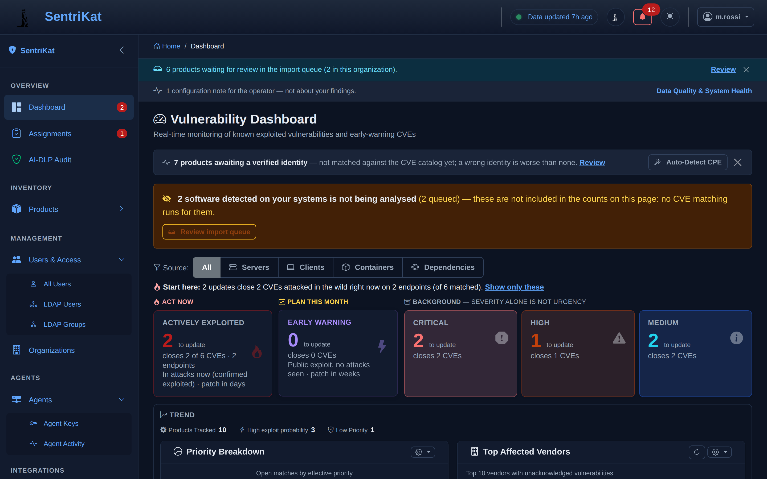Image resolution: width=767 pixels, height=479 pixels.
Task: Click the Show only these link
Action: [x=514, y=287]
